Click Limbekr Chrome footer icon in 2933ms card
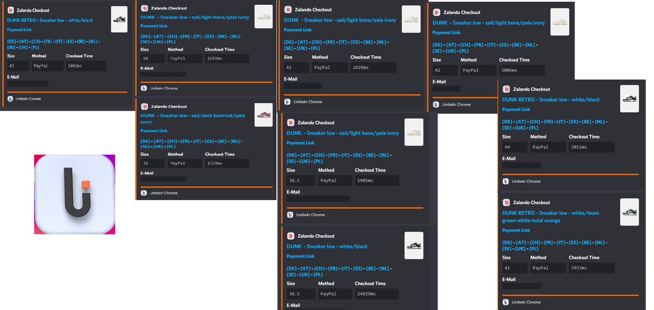This screenshot has height=310, width=654. click(506, 302)
